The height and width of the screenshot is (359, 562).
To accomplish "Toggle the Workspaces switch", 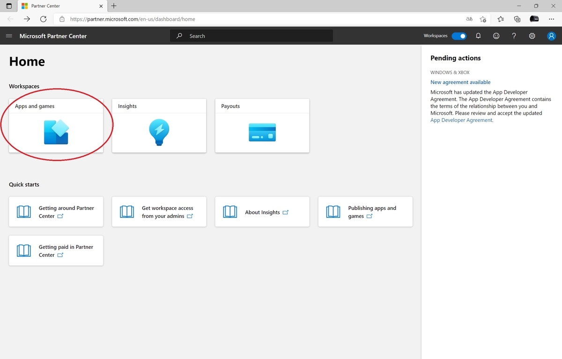I will tap(459, 36).
